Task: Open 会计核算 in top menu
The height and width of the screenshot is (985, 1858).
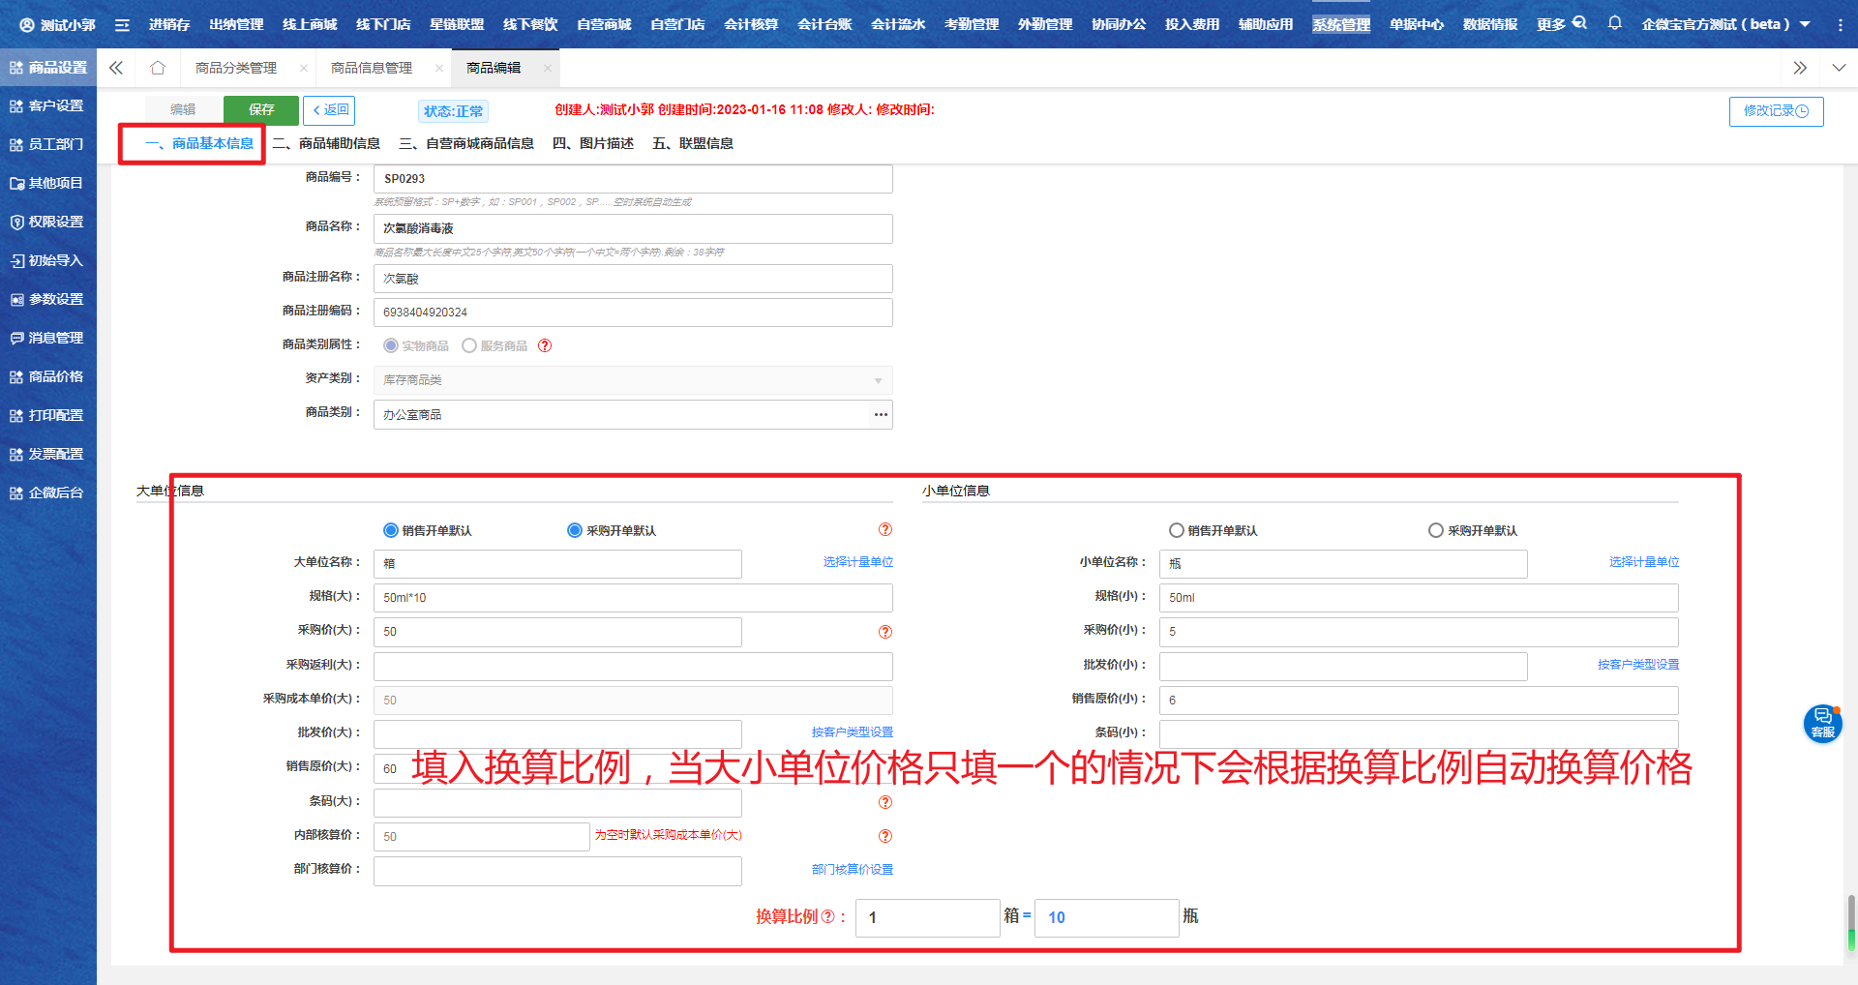Action: [x=750, y=24]
